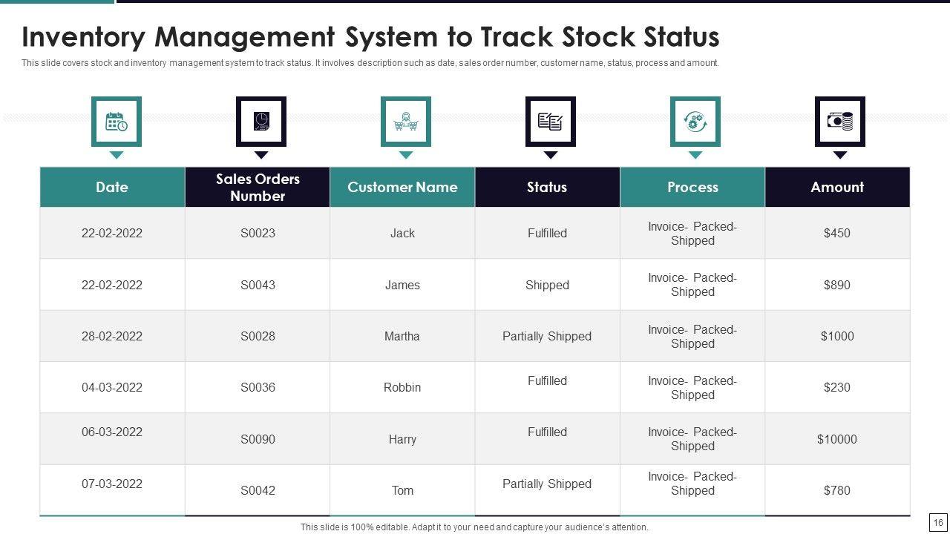Click the pie chart report icon
The height and width of the screenshot is (534, 950).
click(261, 122)
